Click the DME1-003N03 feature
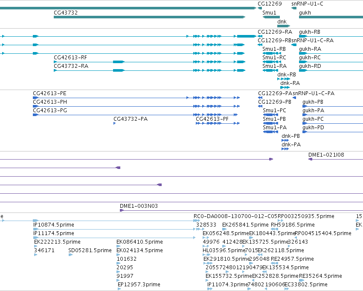 241,210
